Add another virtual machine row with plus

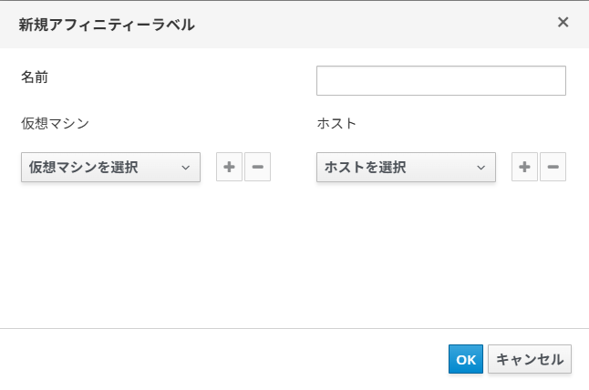coord(229,168)
